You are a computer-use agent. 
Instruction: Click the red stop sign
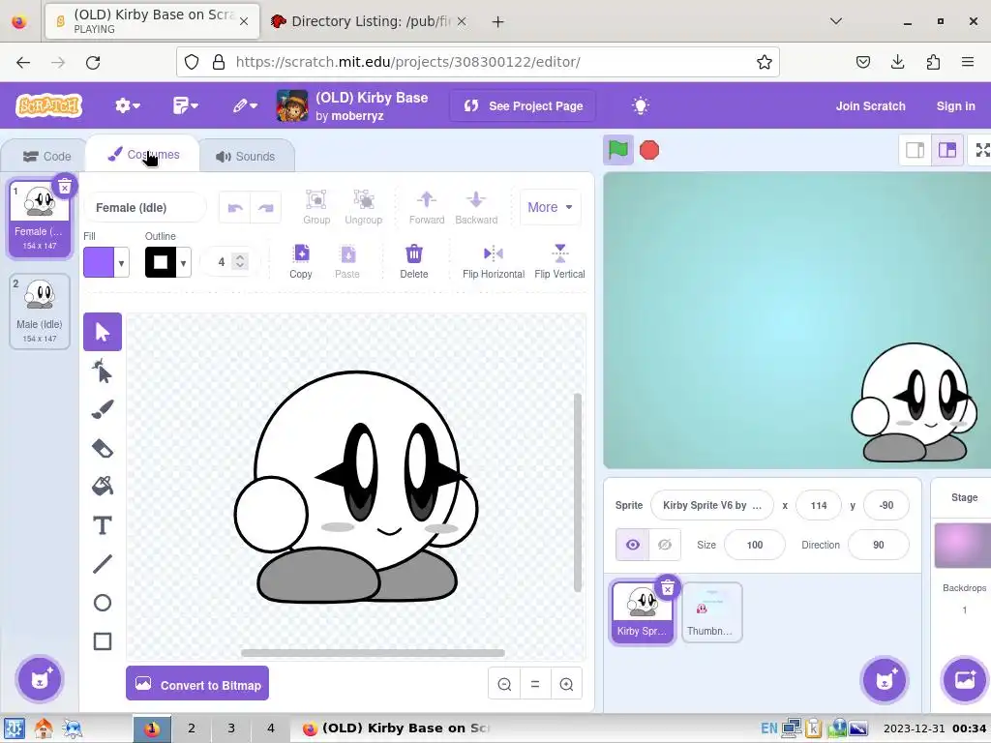pos(649,150)
